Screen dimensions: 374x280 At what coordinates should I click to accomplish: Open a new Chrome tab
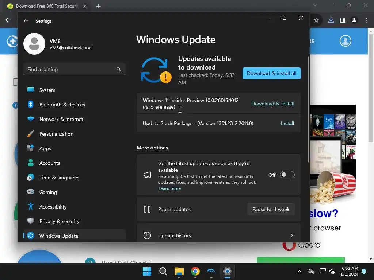(x=99, y=6)
